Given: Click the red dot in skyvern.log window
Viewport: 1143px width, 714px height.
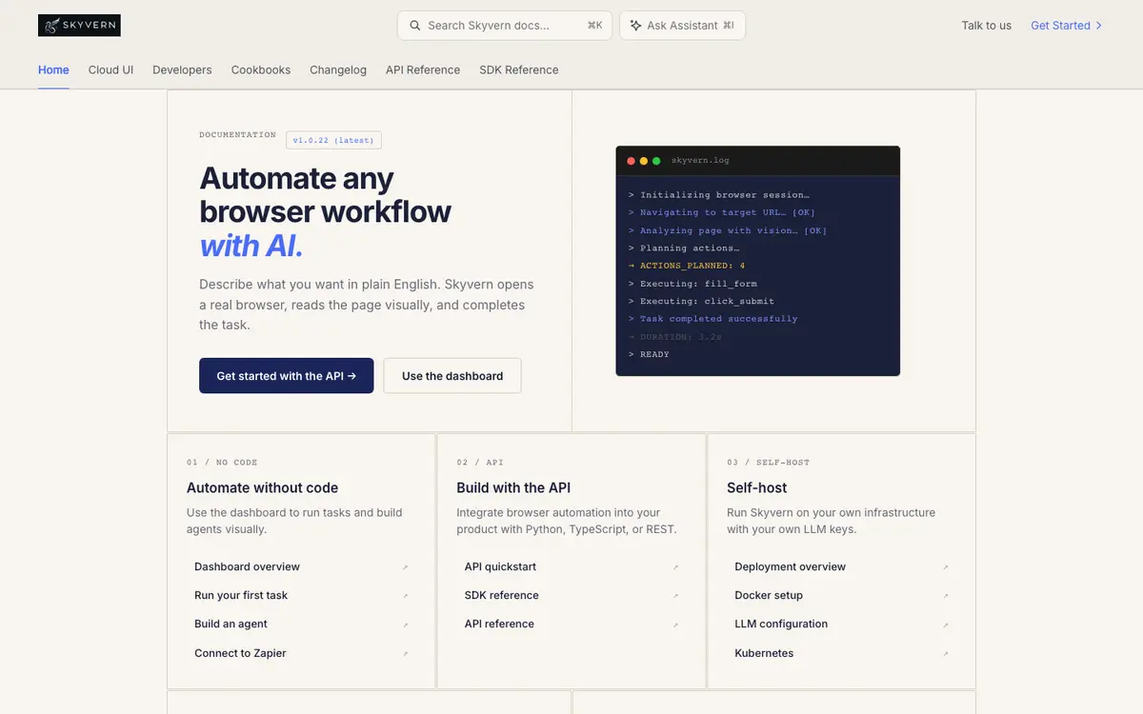Looking at the screenshot, I should coord(631,161).
